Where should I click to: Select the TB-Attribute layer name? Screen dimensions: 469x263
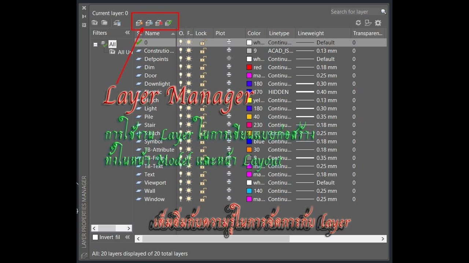click(x=159, y=150)
